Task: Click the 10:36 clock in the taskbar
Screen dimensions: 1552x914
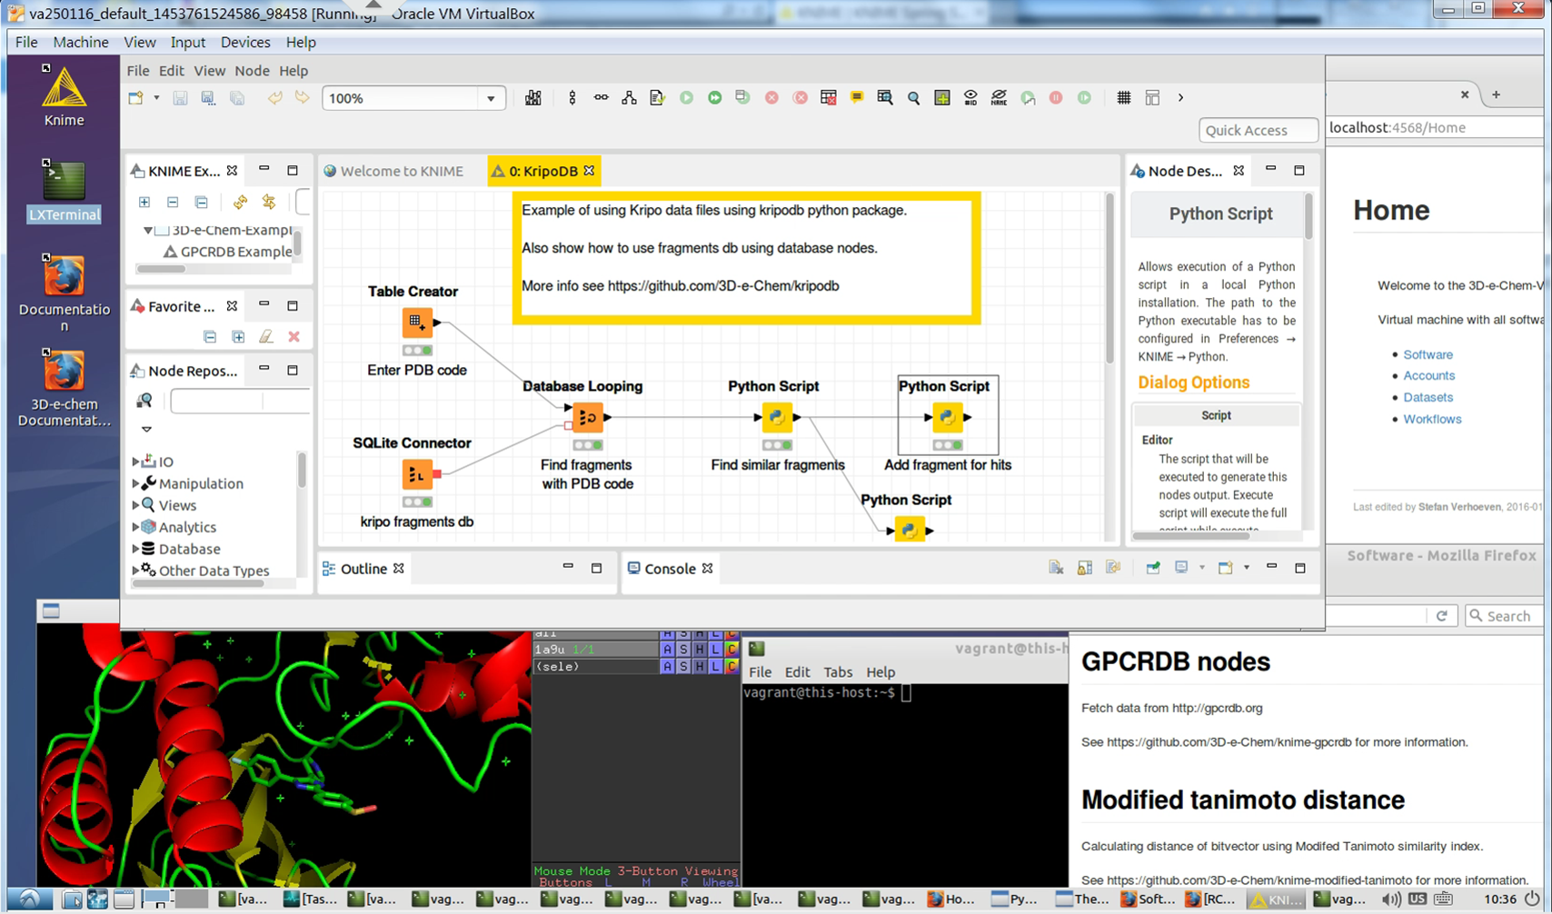Action: coord(1500,899)
